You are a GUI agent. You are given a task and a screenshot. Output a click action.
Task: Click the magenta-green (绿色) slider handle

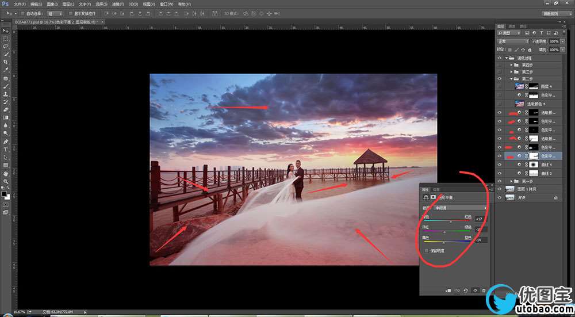[445, 232]
